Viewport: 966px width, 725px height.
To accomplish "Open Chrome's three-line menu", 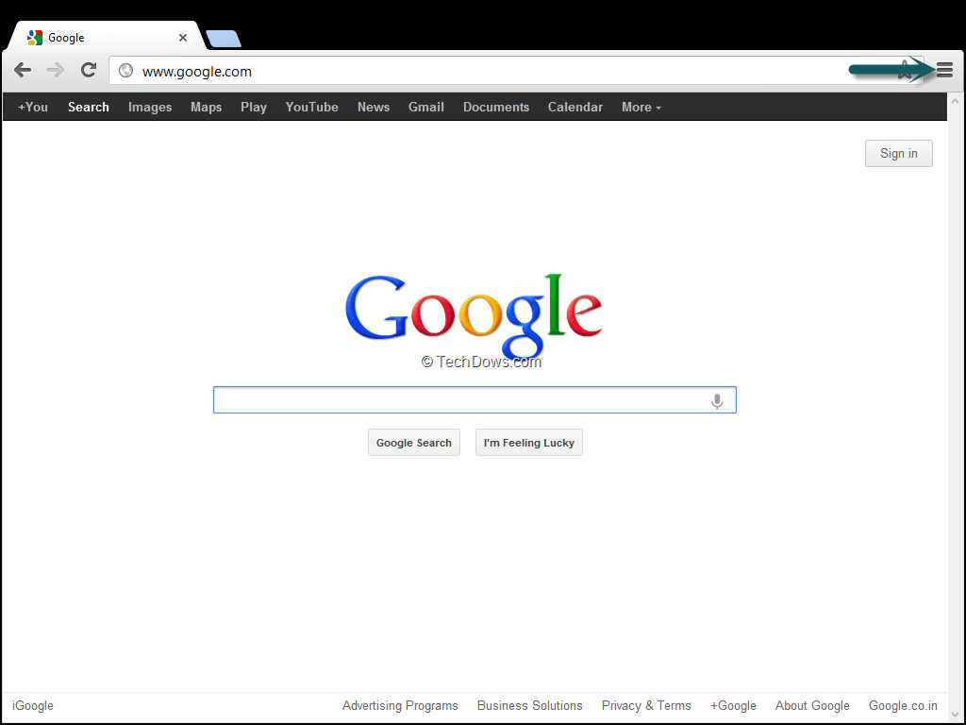I will 944,70.
